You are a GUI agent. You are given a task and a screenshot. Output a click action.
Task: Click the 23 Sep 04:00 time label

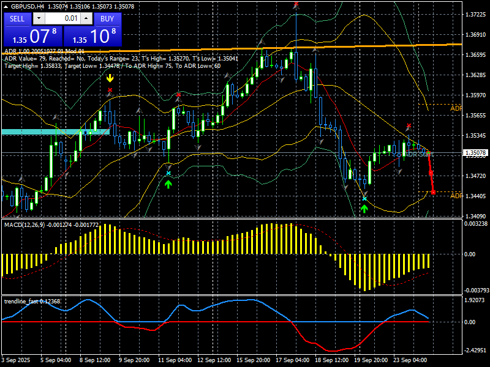click(410, 360)
